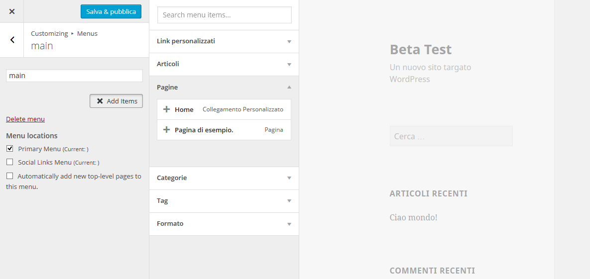This screenshot has width=590, height=279.
Task: Close the Customizer with the X icon
Action: [12, 11]
